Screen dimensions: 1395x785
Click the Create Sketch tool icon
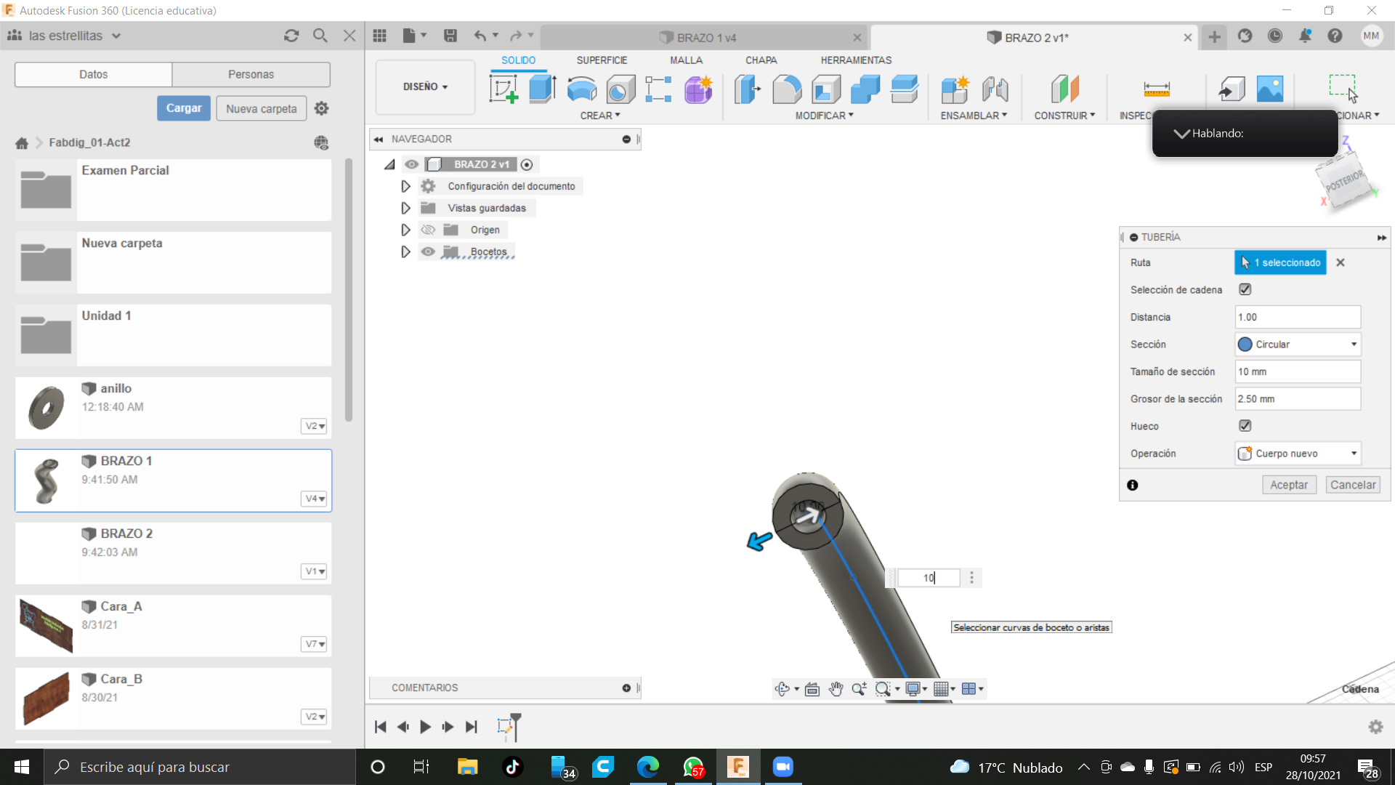[504, 89]
